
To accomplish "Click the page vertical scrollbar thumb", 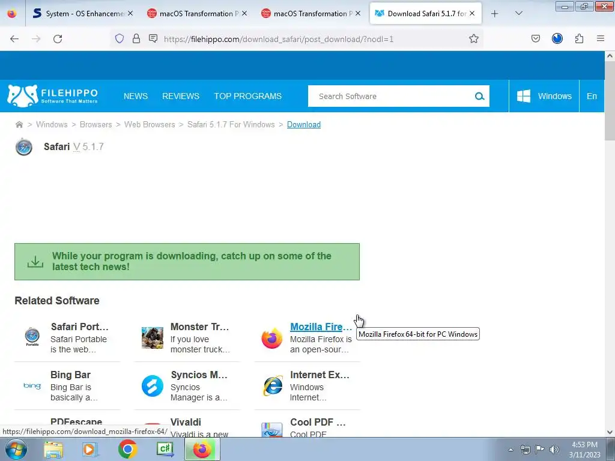I will point(610,101).
